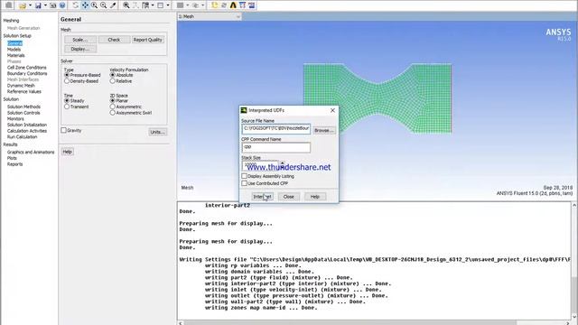Click the save floppy disk toolbar icon
Viewport: 578px width, 325px height.
38,5
